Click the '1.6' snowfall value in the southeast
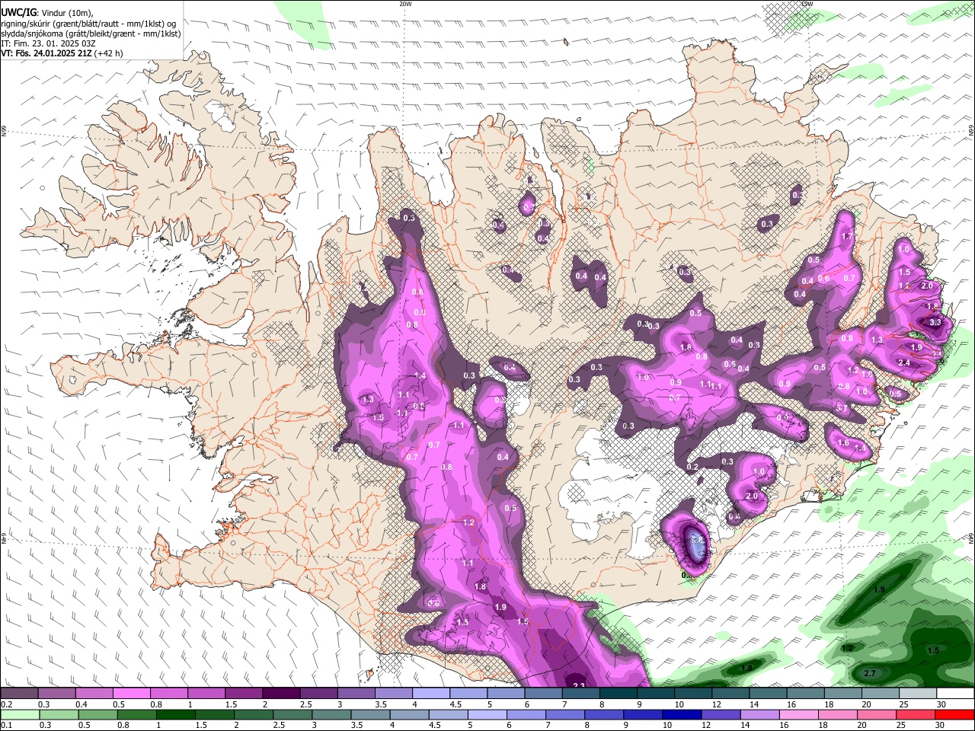 [x=843, y=443]
